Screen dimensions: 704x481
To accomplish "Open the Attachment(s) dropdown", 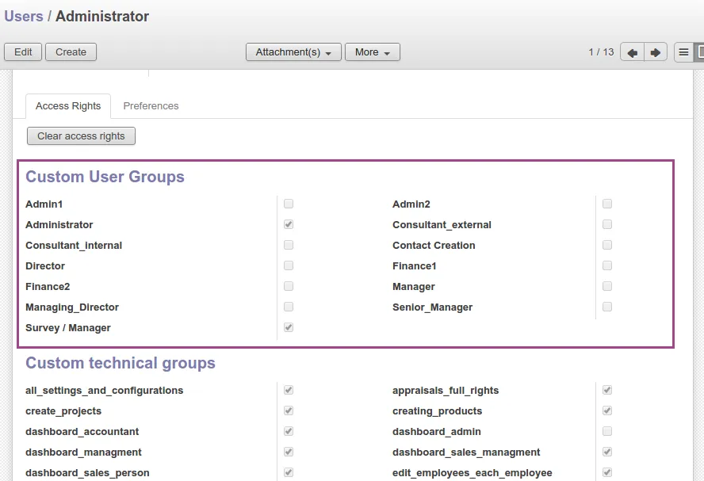I will [x=293, y=52].
